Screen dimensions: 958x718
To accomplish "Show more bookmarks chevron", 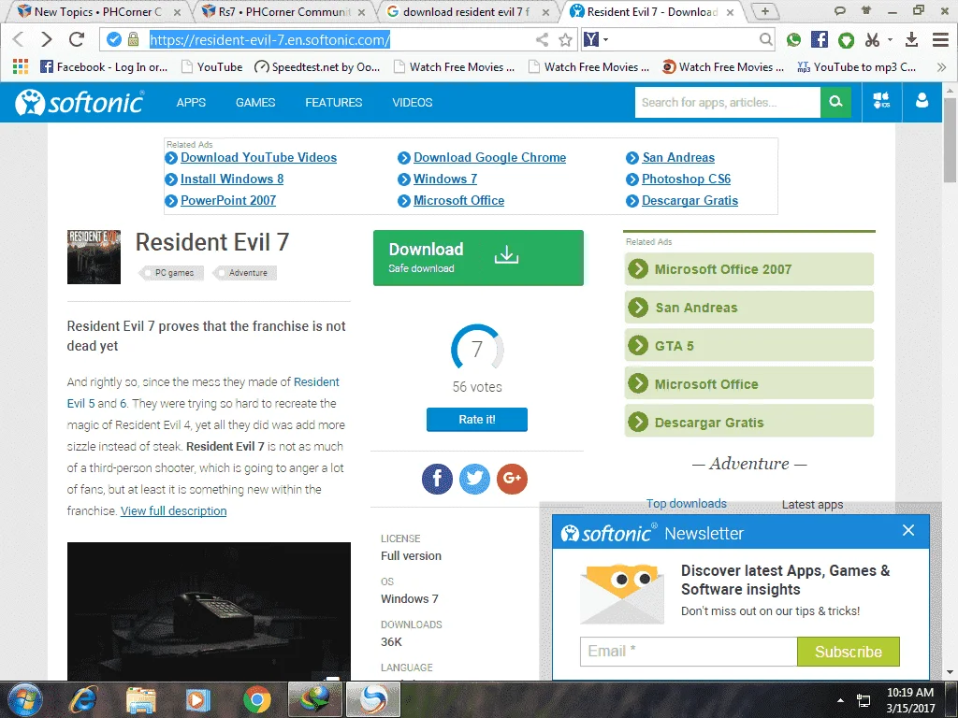I will 941,67.
